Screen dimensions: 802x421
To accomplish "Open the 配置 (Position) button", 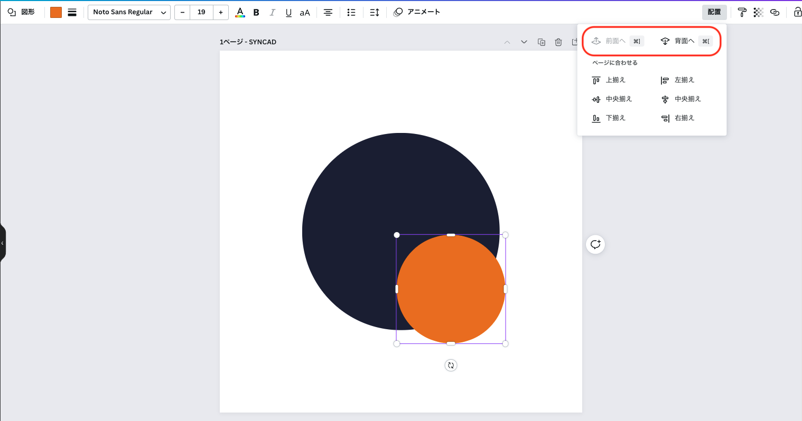I will pyautogui.click(x=714, y=12).
